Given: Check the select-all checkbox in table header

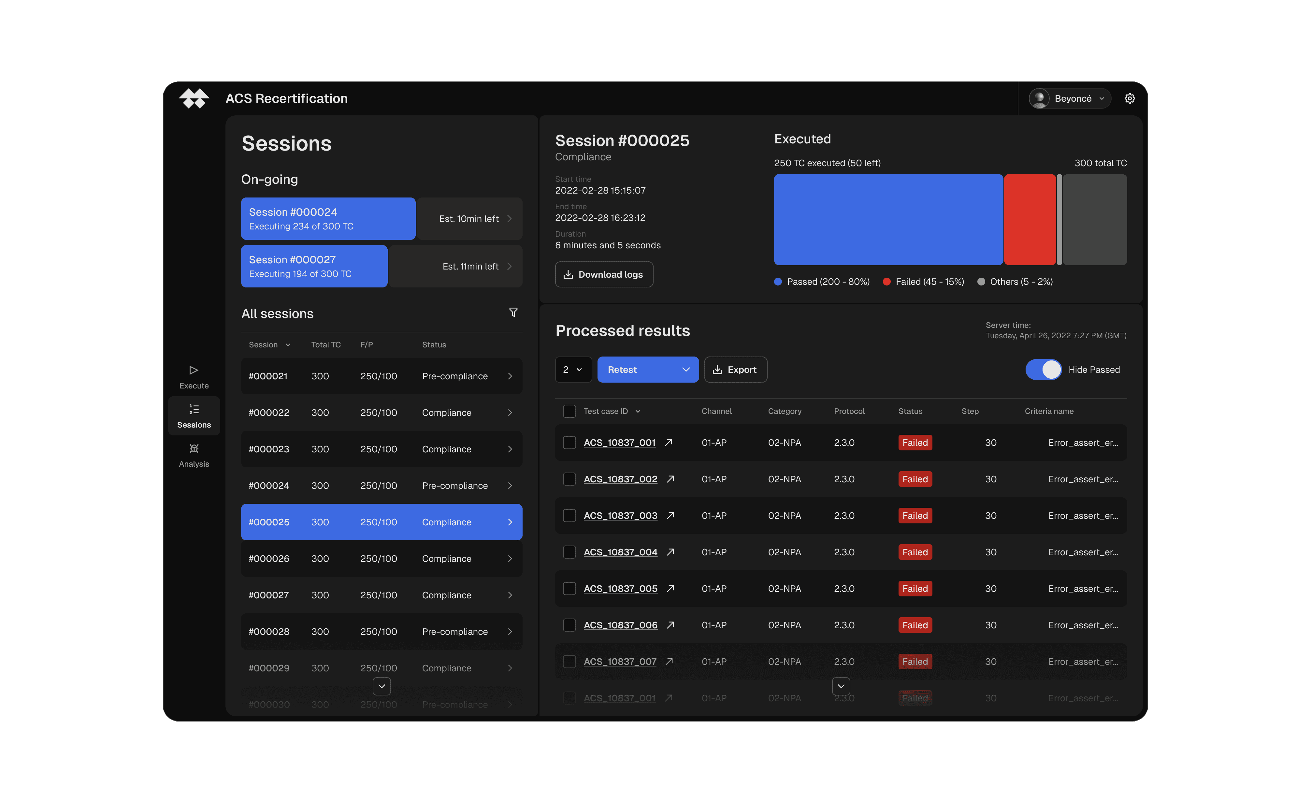Looking at the screenshot, I should [569, 411].
